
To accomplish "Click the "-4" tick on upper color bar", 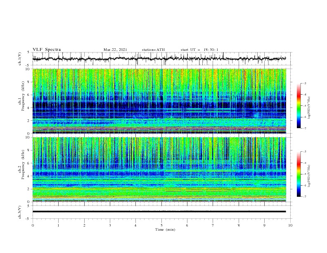I will 304,95.
